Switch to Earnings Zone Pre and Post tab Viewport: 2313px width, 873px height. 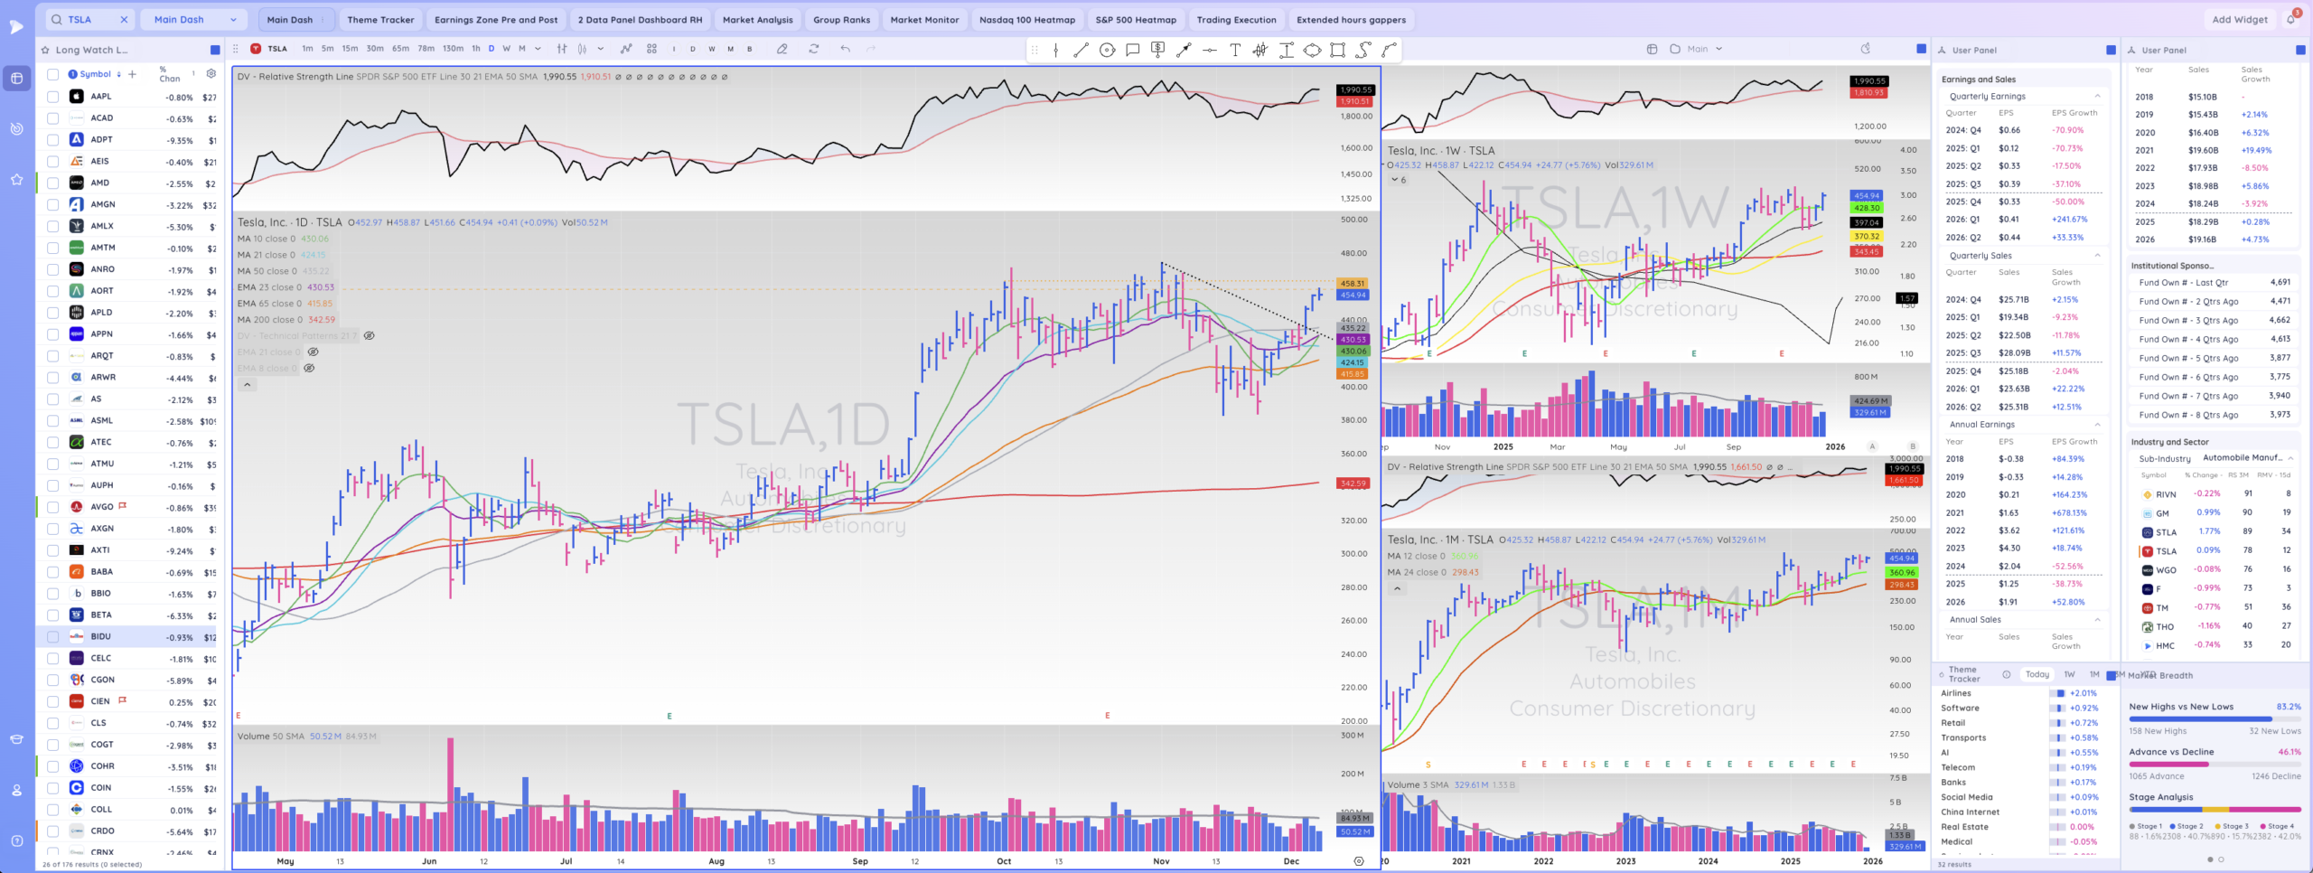[x=496, y=19]
